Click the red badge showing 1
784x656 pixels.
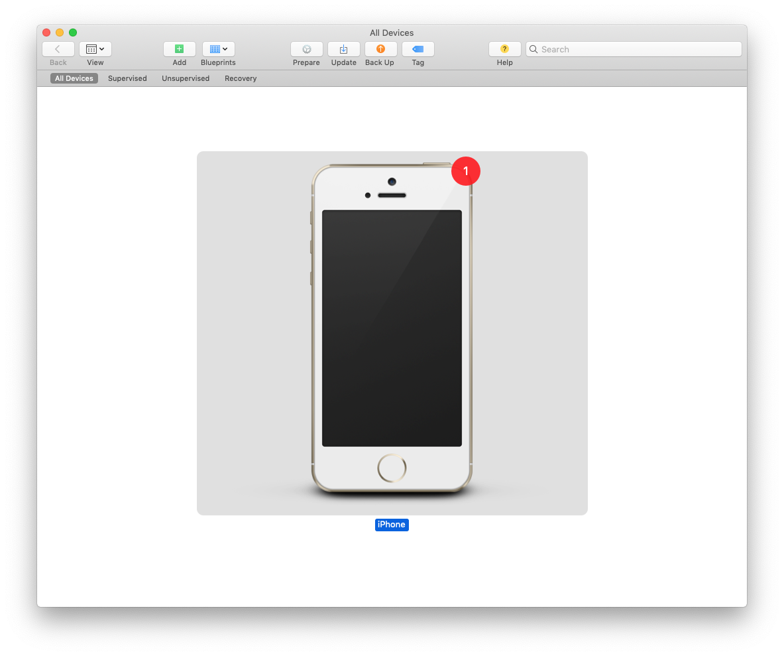[465, 171]
